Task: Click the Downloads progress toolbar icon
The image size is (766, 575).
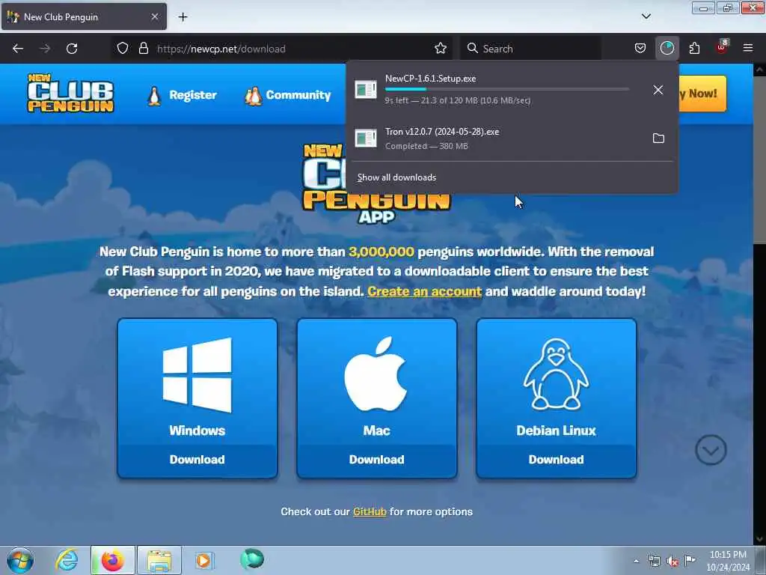Action: pyautogui.click(x=667, y=49)
